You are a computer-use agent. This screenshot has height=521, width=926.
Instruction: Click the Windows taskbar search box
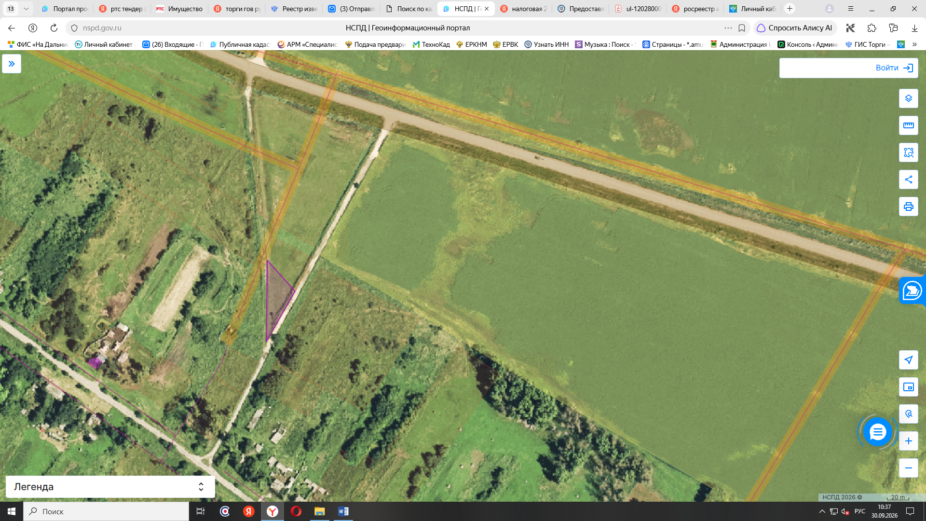click(106, 511)
